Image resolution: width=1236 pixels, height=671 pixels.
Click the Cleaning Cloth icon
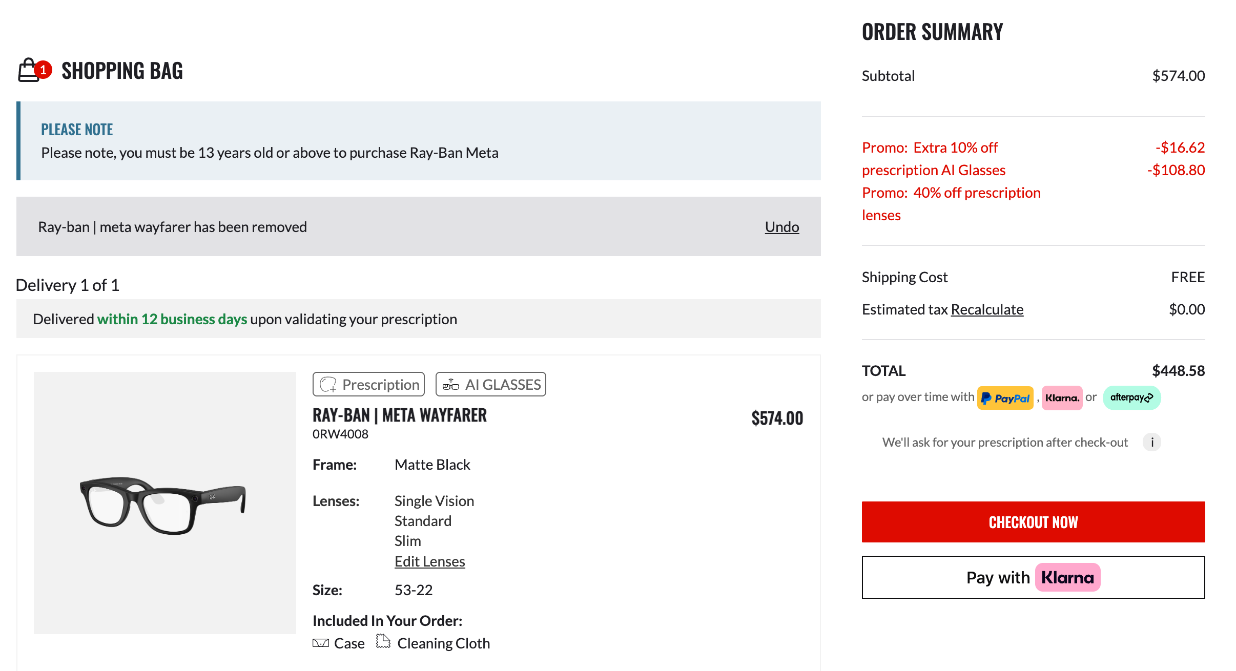point(383,641)
